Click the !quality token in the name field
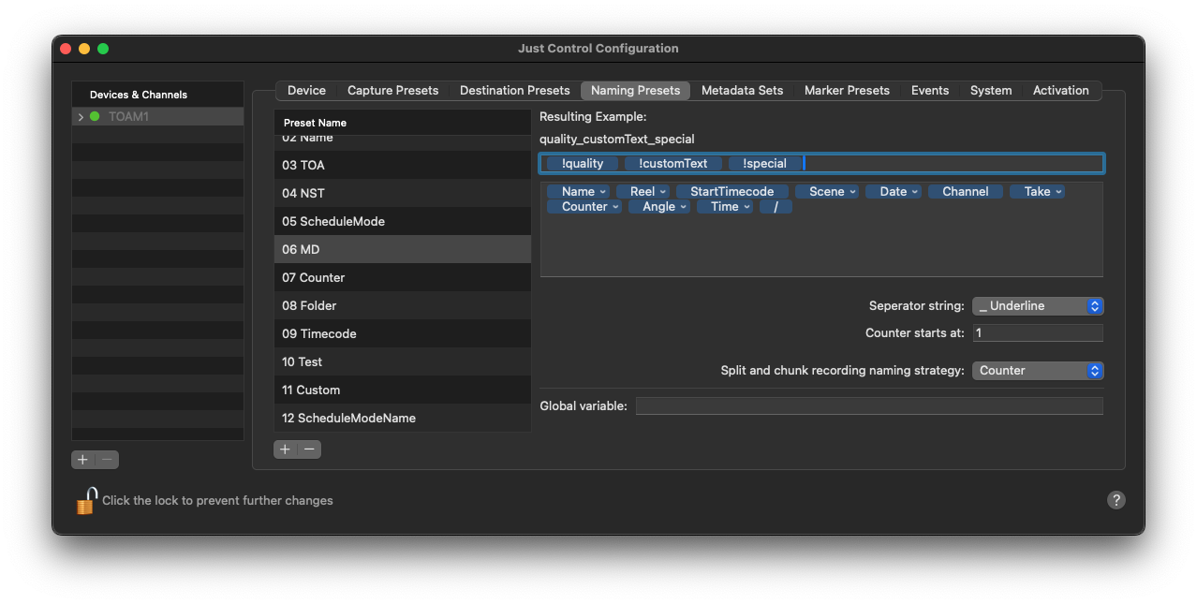The width and height of the screenshot is (1197, 604). coord(583,164)
